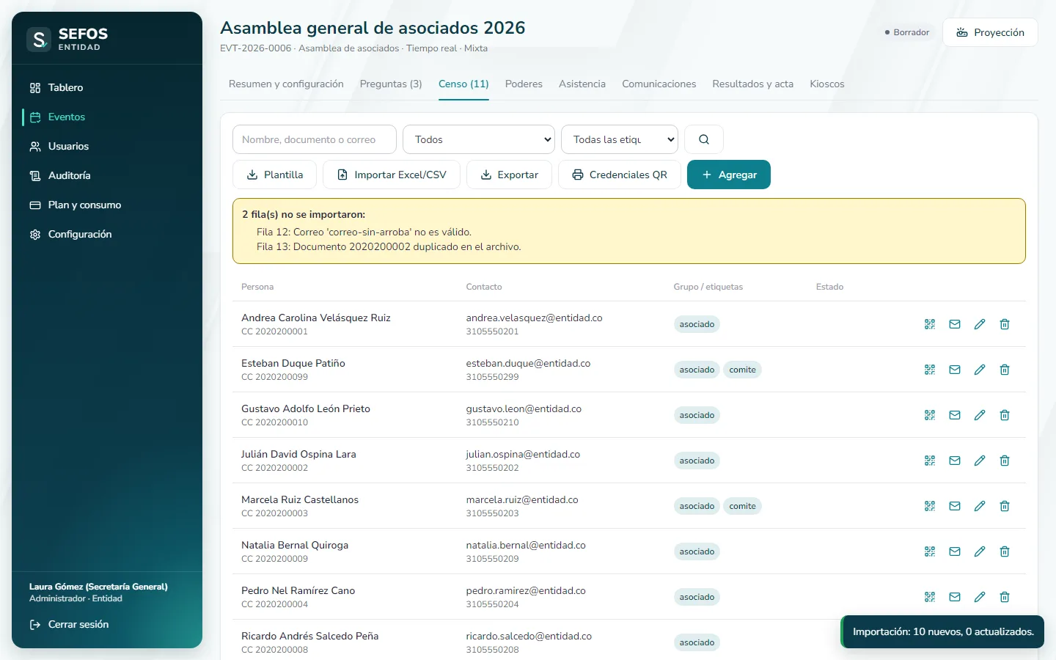Click the magnifier search button
Viewport: 1056px width, 660px height.
(x=704, y=139)
